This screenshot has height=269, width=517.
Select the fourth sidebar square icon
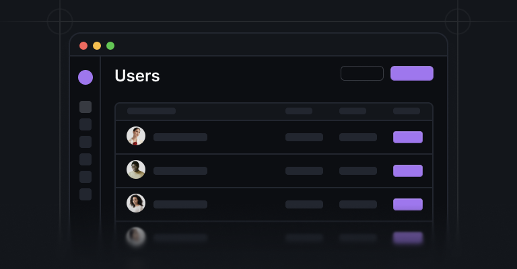click(85, 159)
